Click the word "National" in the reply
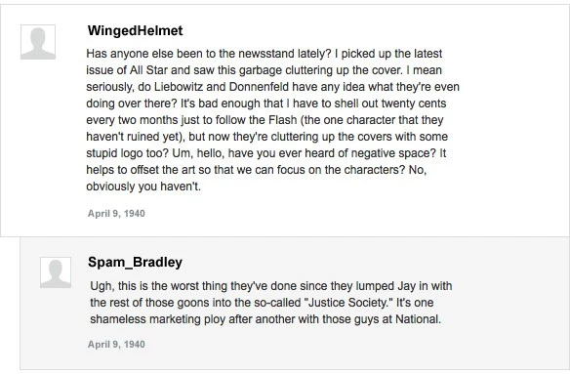Viewport: 570px width, 374px height. pos(417,319)
